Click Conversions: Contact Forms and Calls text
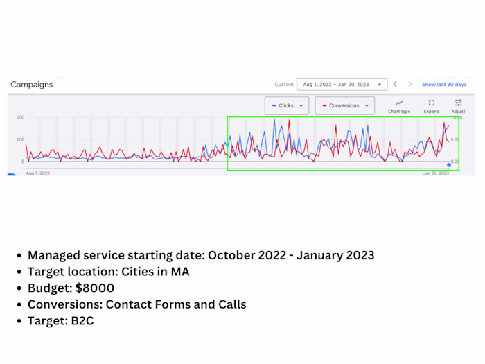The height and width of the screenshot is (364, 485). [137, 304]
